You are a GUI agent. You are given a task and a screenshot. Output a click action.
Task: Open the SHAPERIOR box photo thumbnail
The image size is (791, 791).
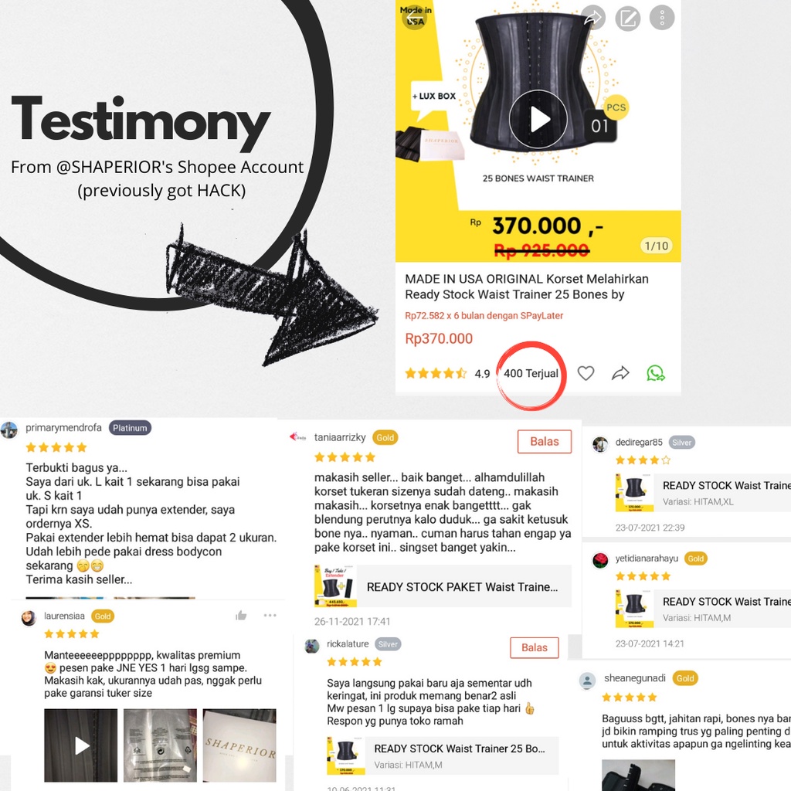coord(239,745)
